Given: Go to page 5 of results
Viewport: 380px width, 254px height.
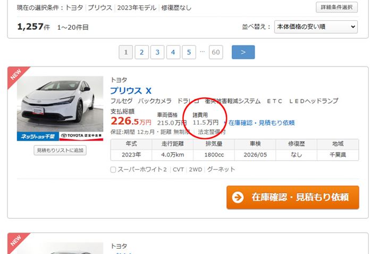Looking at the screenshot, I should [189, 52].
